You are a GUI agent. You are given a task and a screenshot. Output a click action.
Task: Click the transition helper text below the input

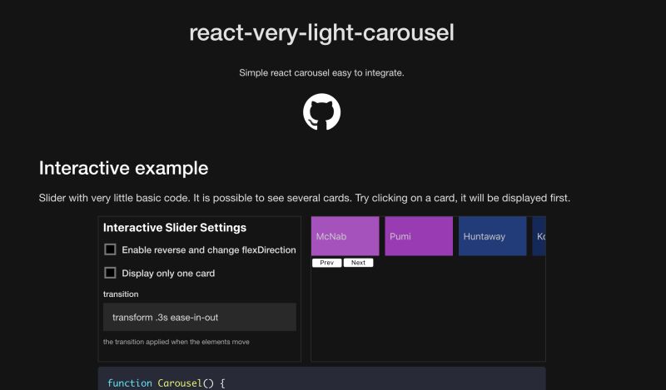point(176,342)
